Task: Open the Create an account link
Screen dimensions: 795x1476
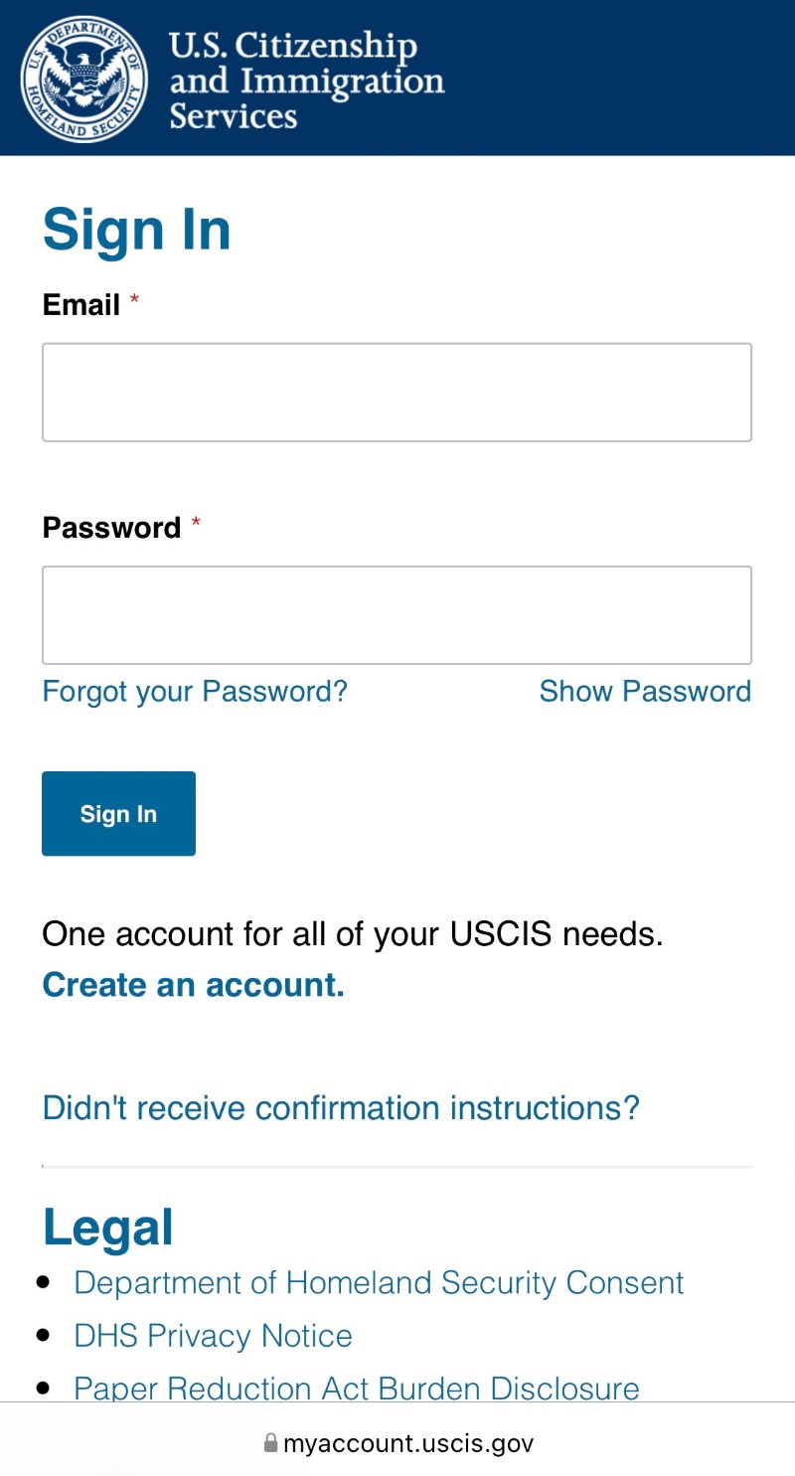Action: (194, 985)
